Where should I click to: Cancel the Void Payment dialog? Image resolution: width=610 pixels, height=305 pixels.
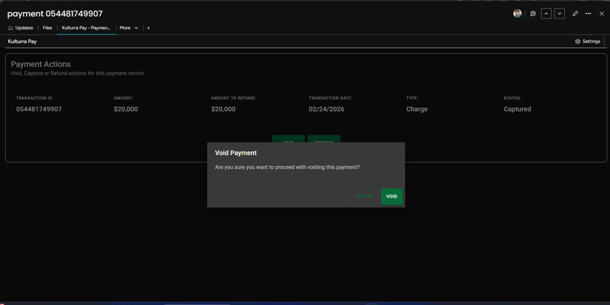[x=363, y=197]
